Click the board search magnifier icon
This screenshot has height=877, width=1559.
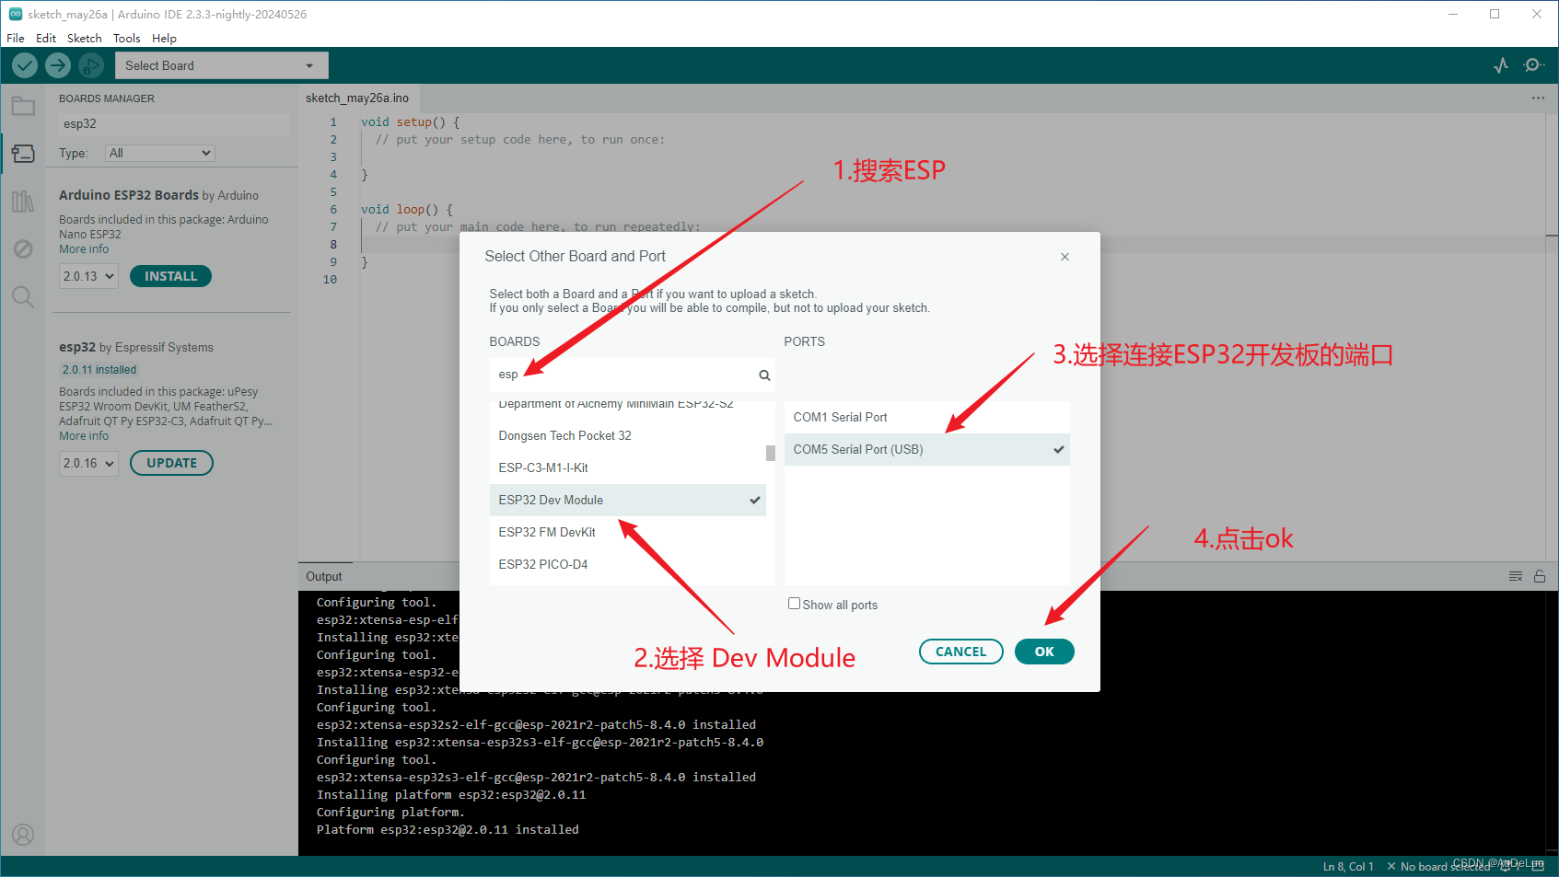tap(764, 375)
